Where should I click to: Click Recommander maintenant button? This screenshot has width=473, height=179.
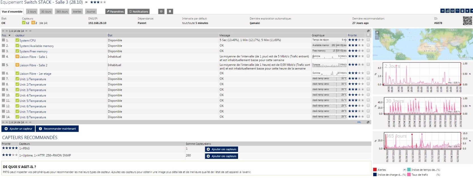[x=57, y=129]
